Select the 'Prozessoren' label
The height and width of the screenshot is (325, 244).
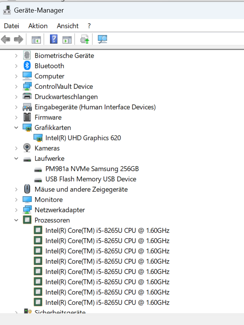click(52, 220)
